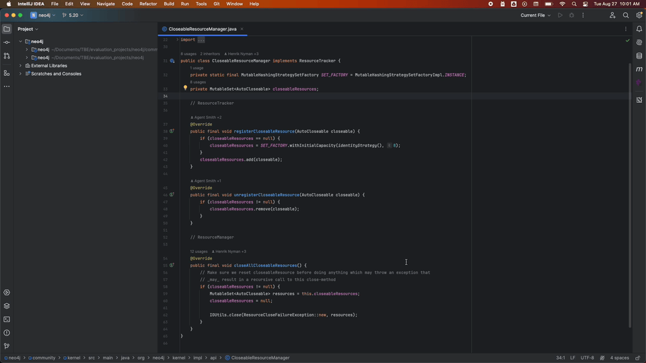Open the Commit tool window
Image resolution: width=646 pixels, height=363 pixels.
[x=7, y=42]
